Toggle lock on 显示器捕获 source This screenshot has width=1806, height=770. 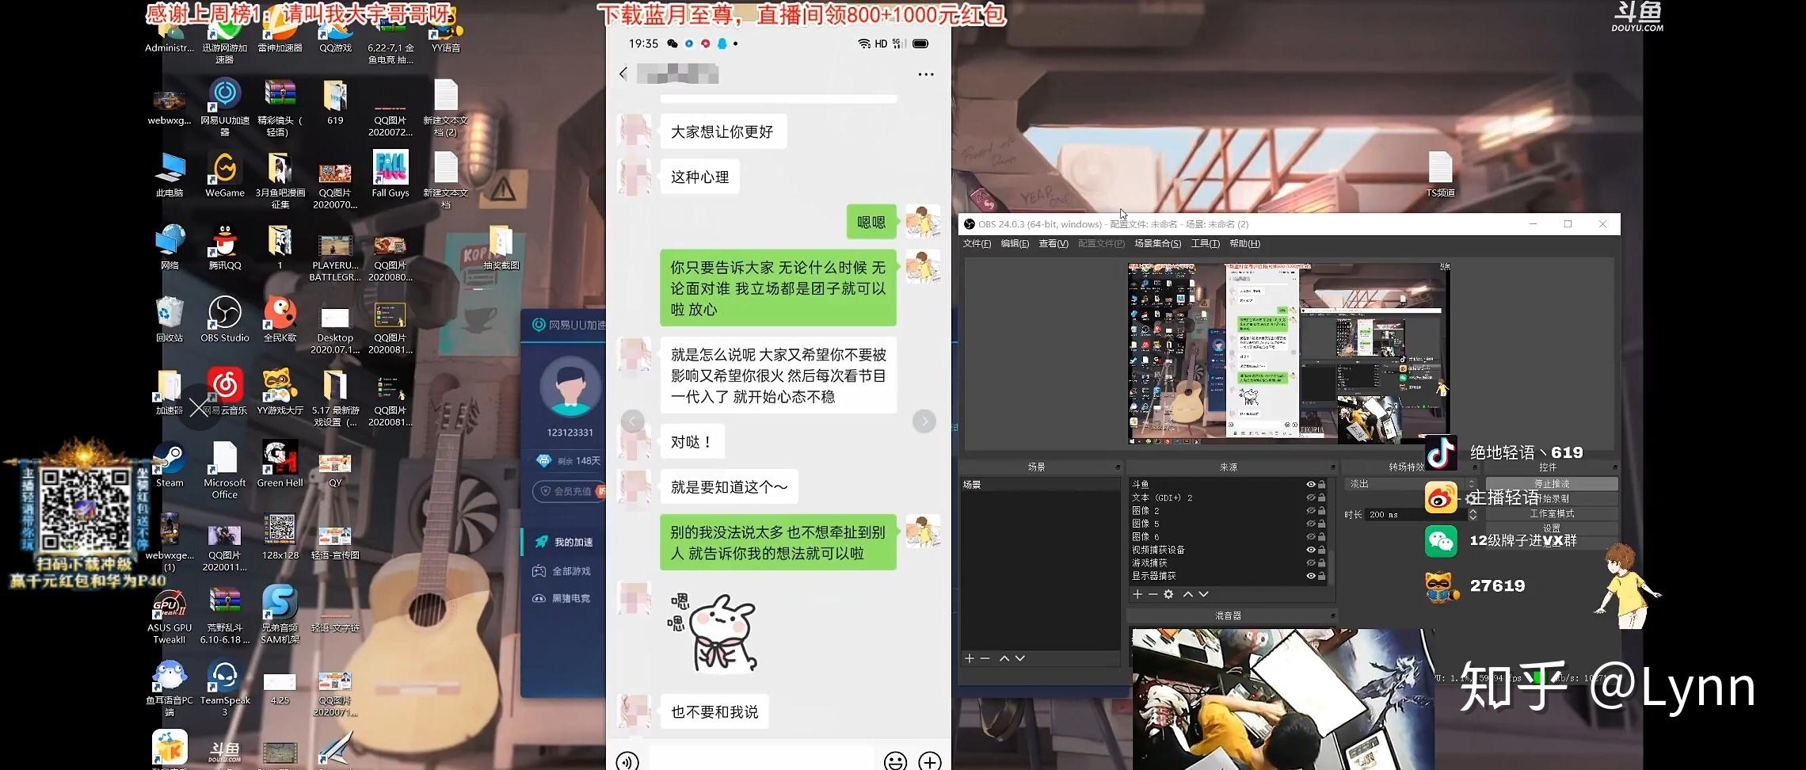click(1322, 576)
